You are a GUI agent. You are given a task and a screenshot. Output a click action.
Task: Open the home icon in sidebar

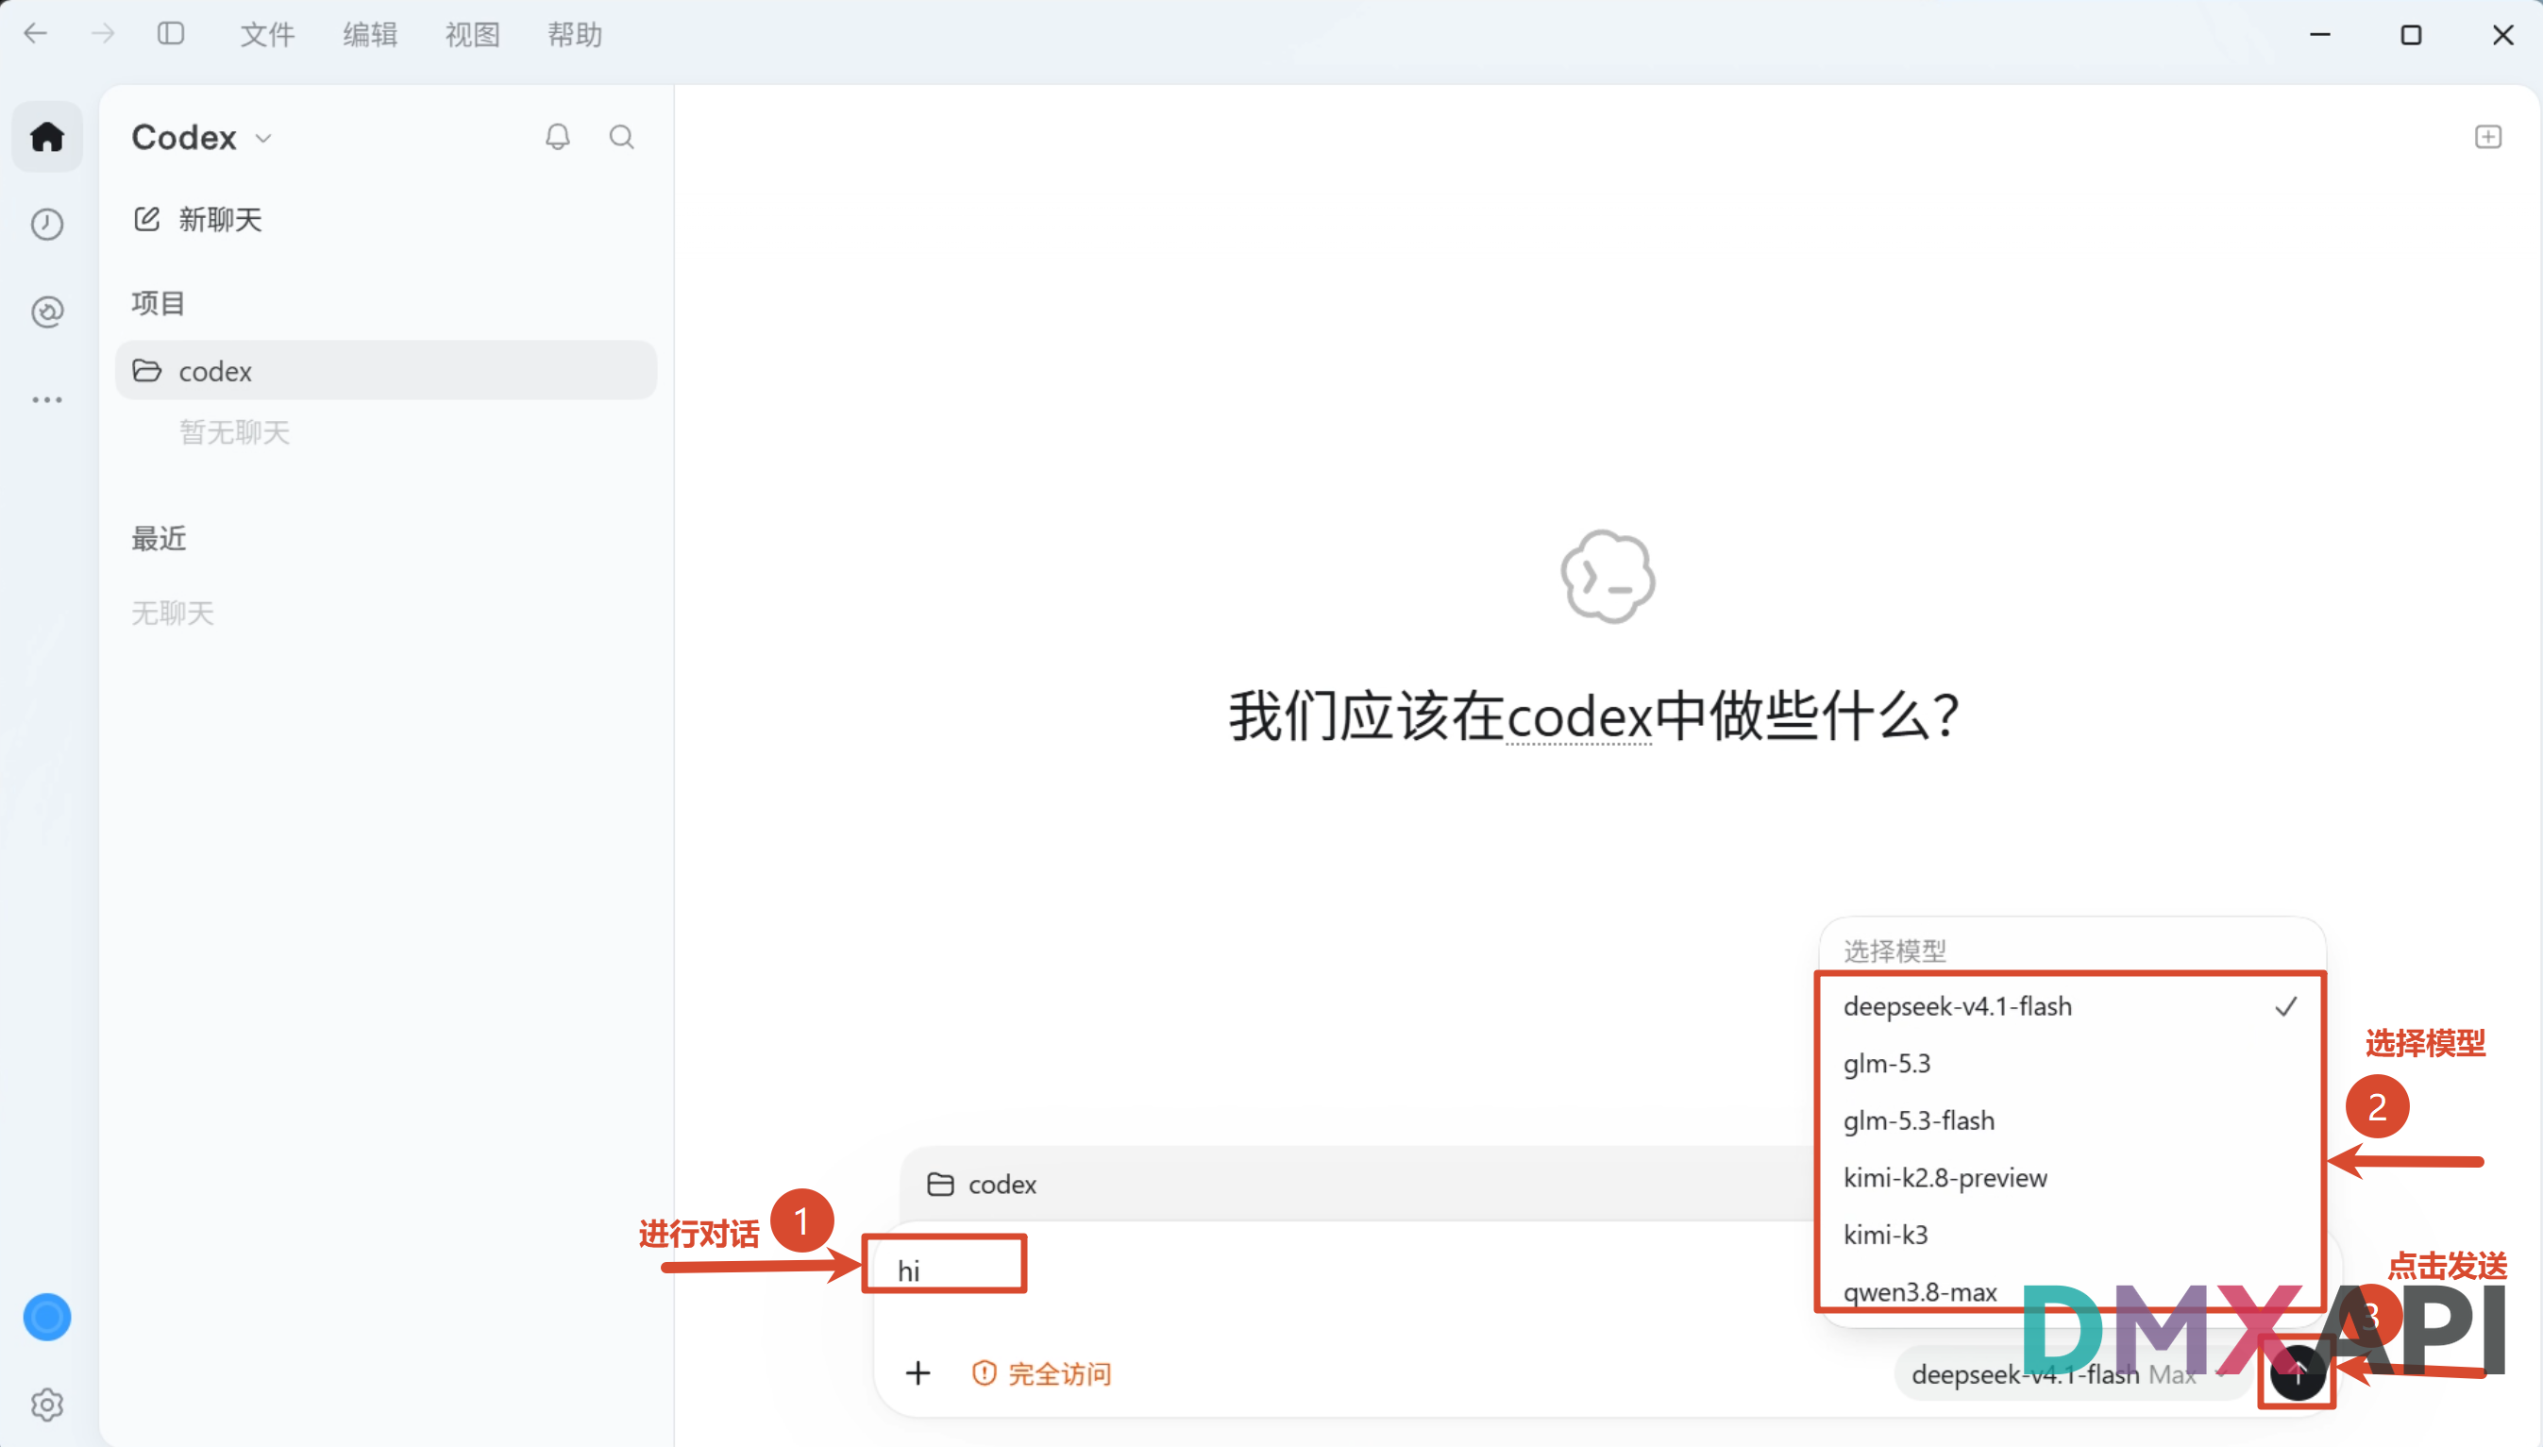tap(46, 136)
